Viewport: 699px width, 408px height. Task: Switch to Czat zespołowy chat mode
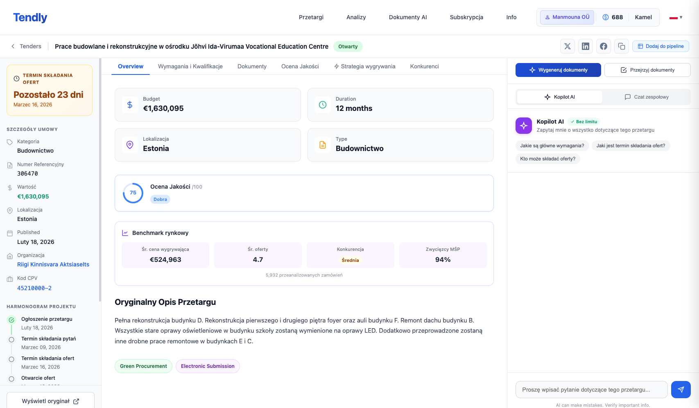click(x=646, y=97)
